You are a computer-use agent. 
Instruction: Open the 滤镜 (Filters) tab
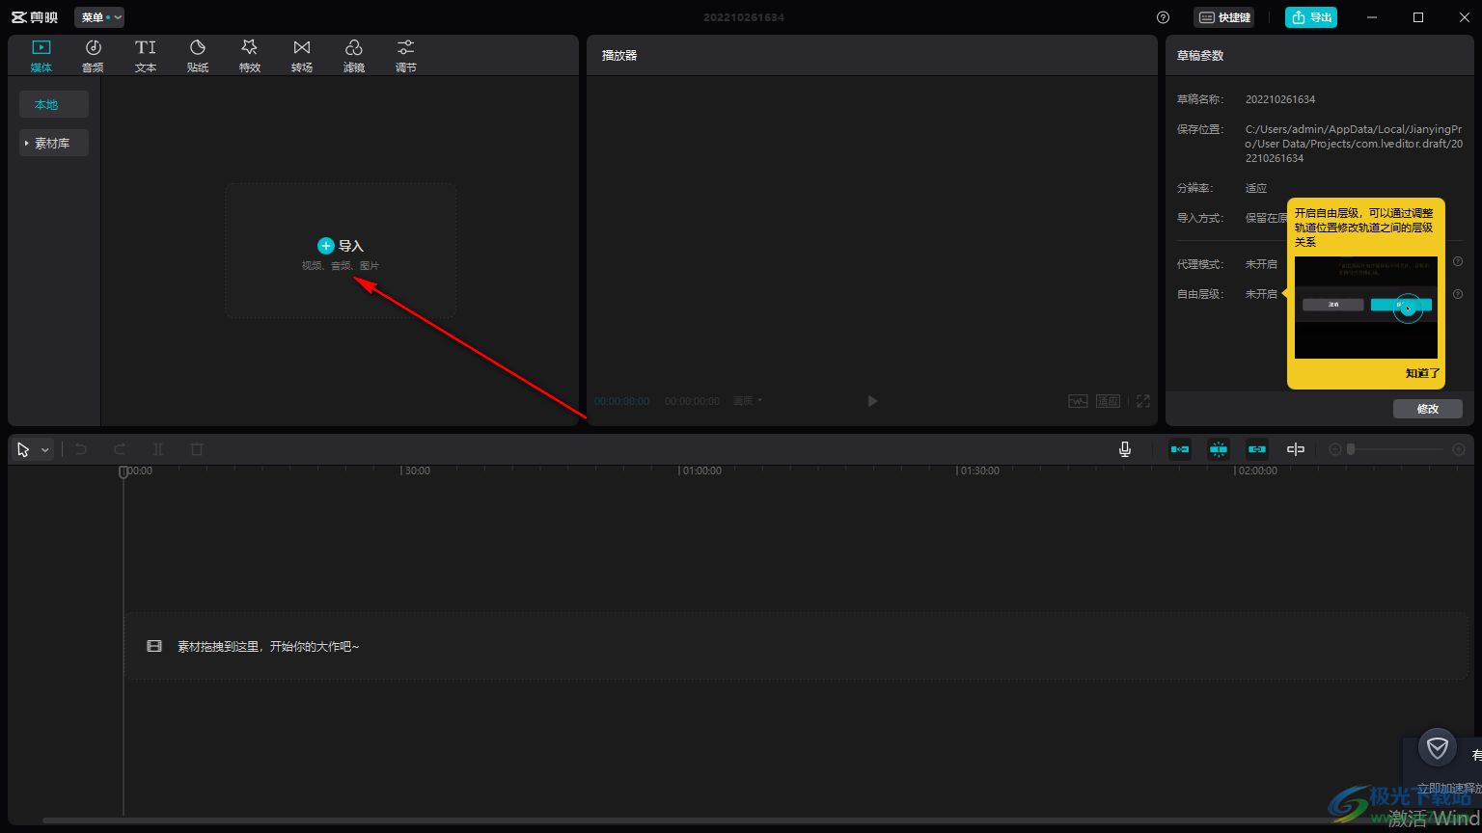pos(353,56)
